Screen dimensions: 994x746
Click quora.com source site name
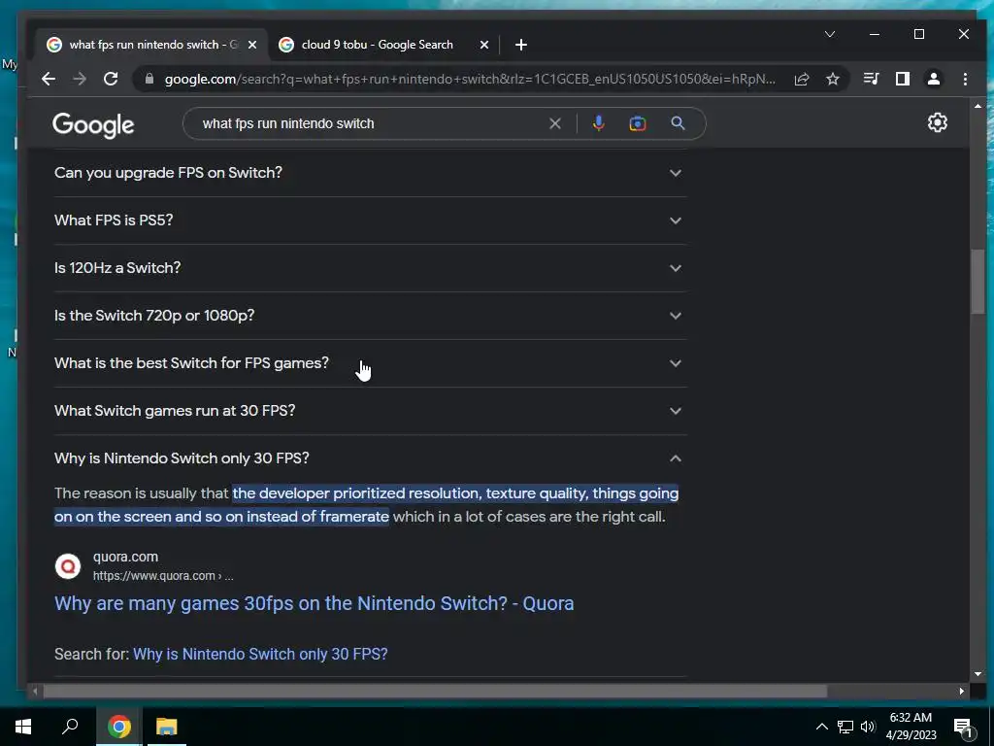[x=125, y=557]
